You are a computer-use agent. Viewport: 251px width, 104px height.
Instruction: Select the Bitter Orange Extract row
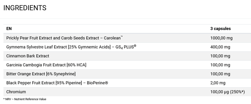point(127,74)
